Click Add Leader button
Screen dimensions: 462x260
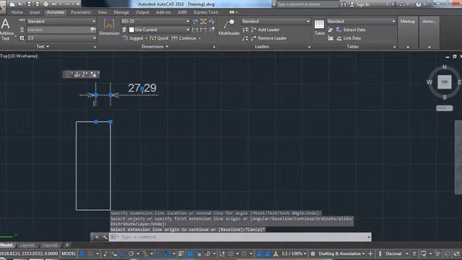coord(265,30)
